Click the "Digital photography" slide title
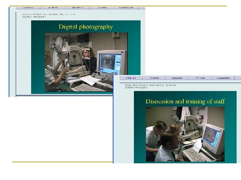Screen dimensions: 241x180 point(86,27)
